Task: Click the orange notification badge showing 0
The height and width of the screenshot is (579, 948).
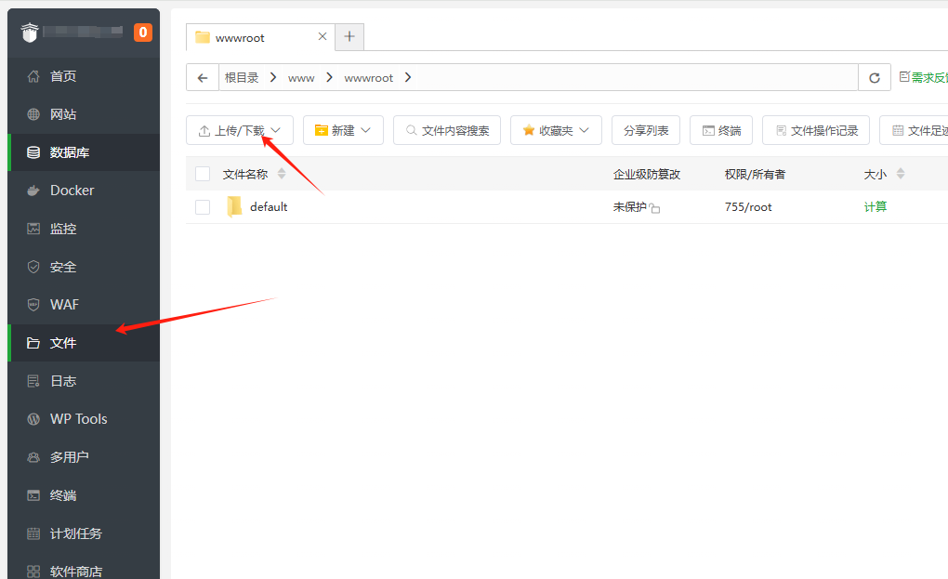Action: point(143,32)
